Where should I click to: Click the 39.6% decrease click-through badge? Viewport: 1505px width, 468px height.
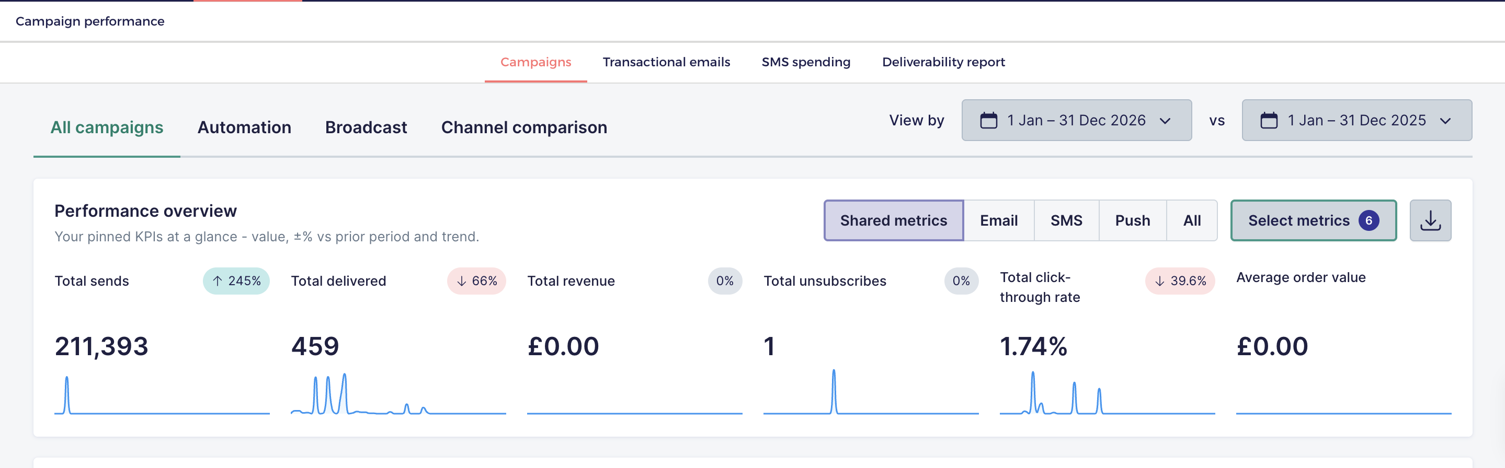(x=1180, y=281)
